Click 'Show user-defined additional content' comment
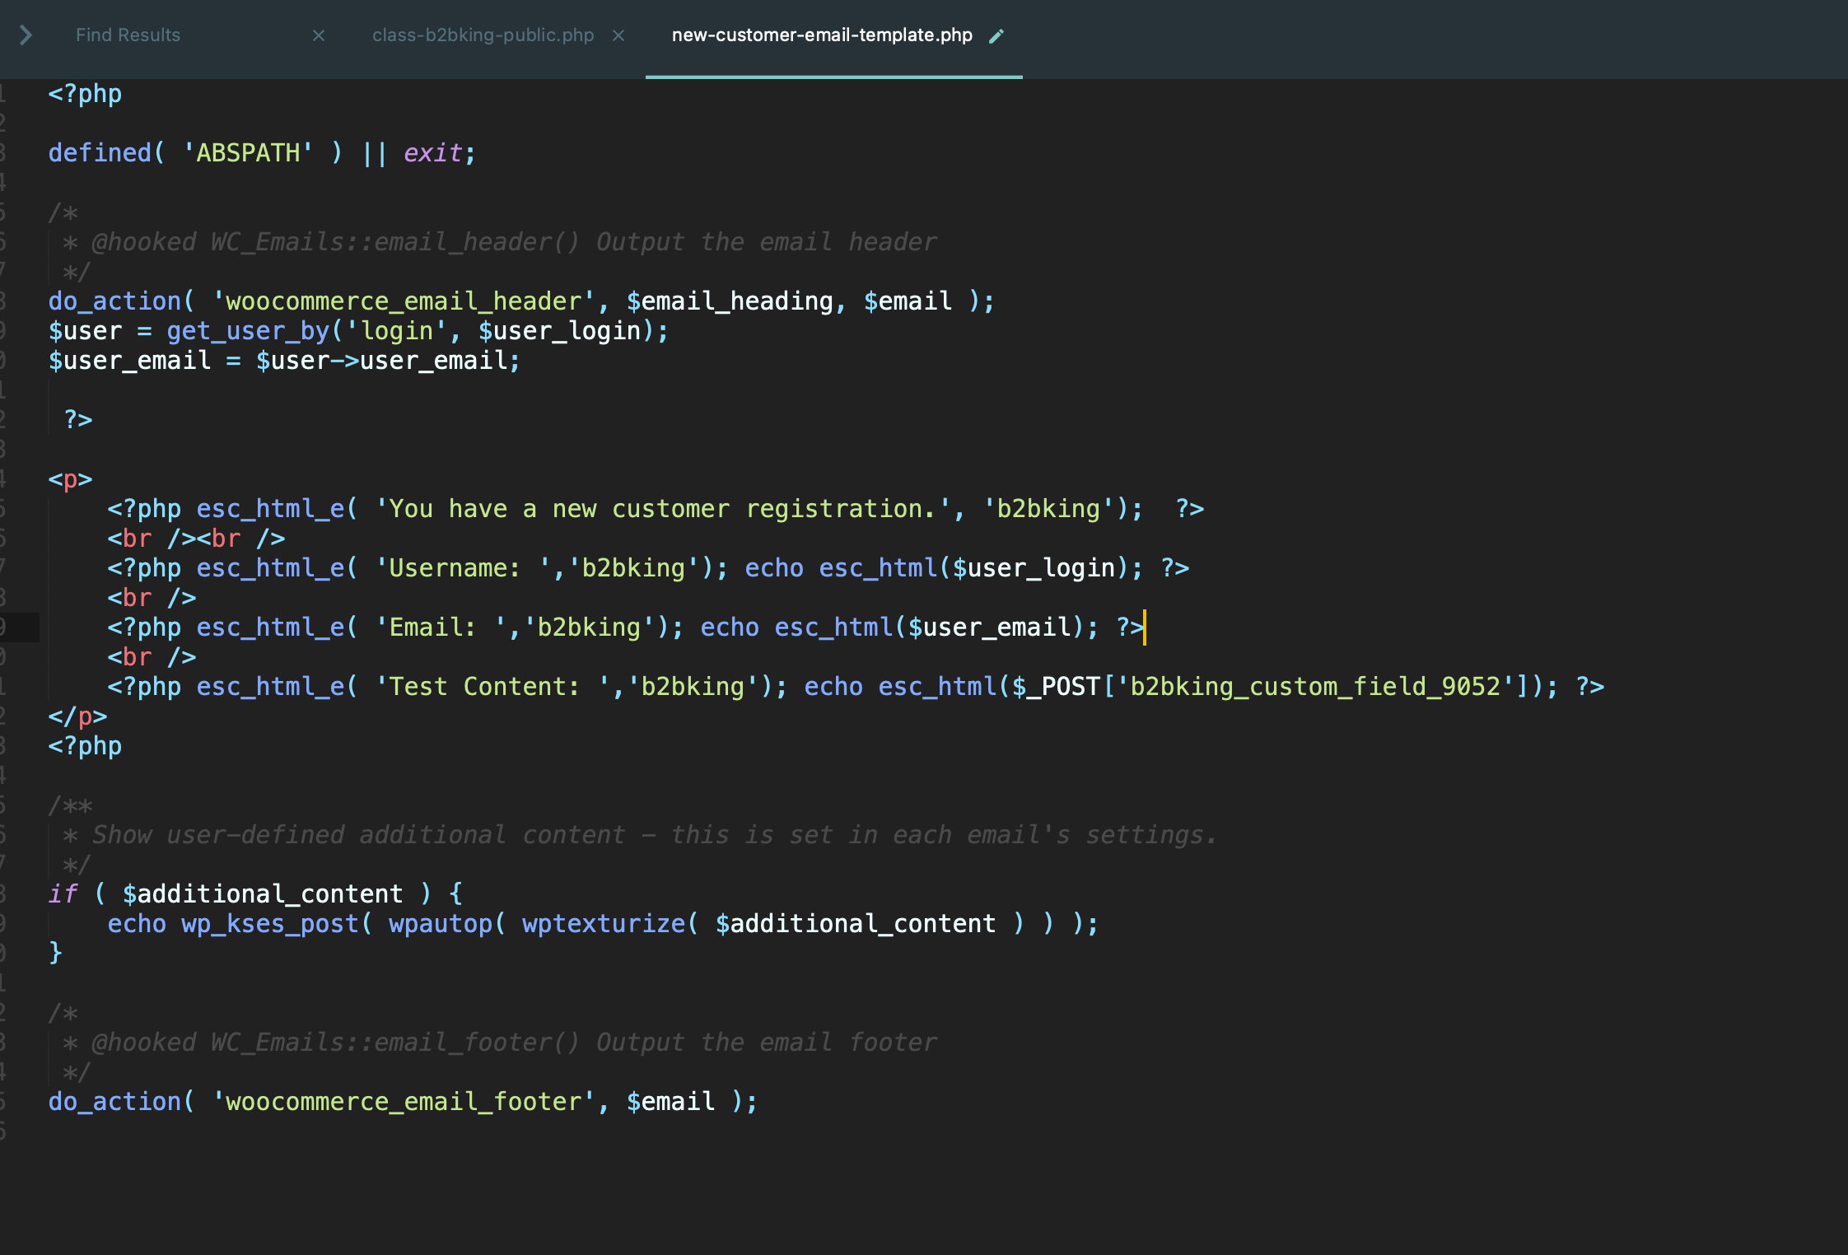1848x1255 pixels. 358,835
